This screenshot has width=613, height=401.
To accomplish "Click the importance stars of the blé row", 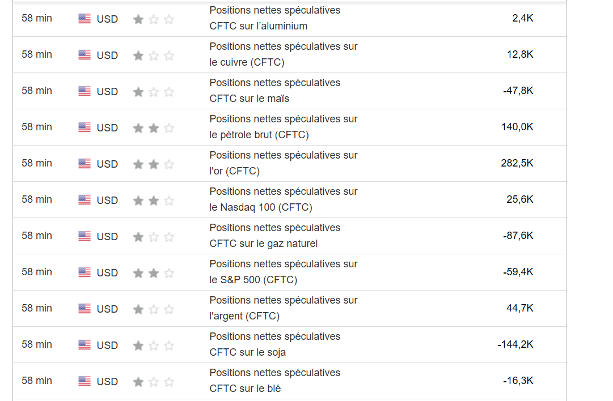I will tap(153, 382).
